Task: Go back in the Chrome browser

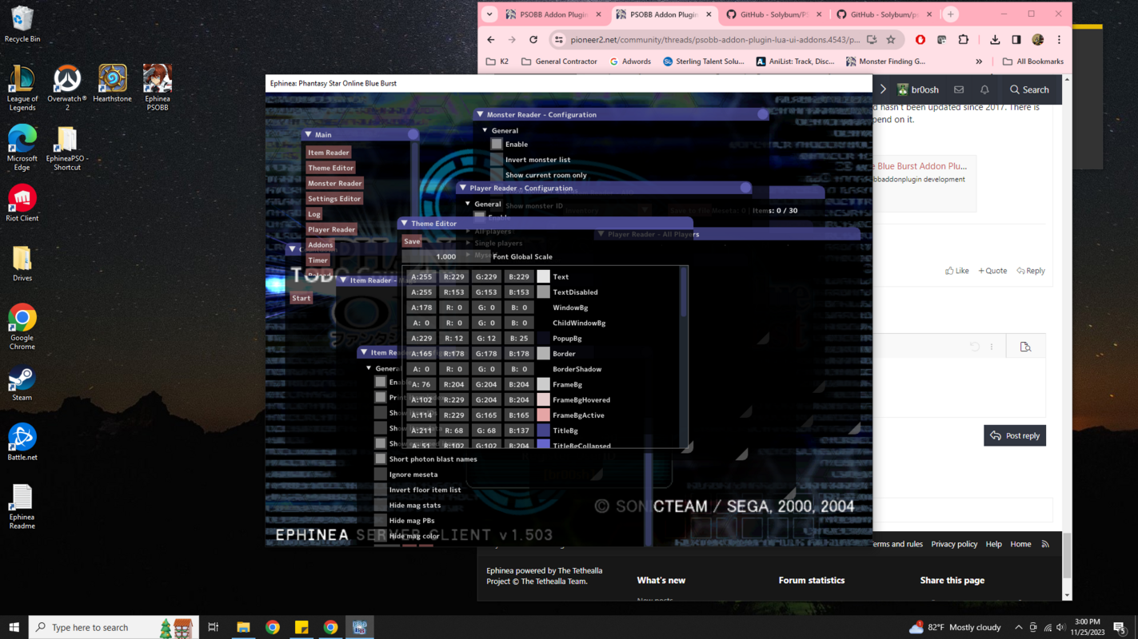Action: pos(491,40)
